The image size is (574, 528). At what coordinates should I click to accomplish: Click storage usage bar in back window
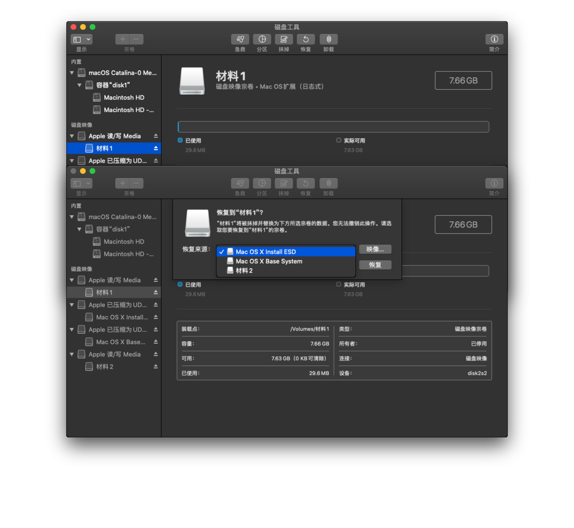click(x=333, y=127)
